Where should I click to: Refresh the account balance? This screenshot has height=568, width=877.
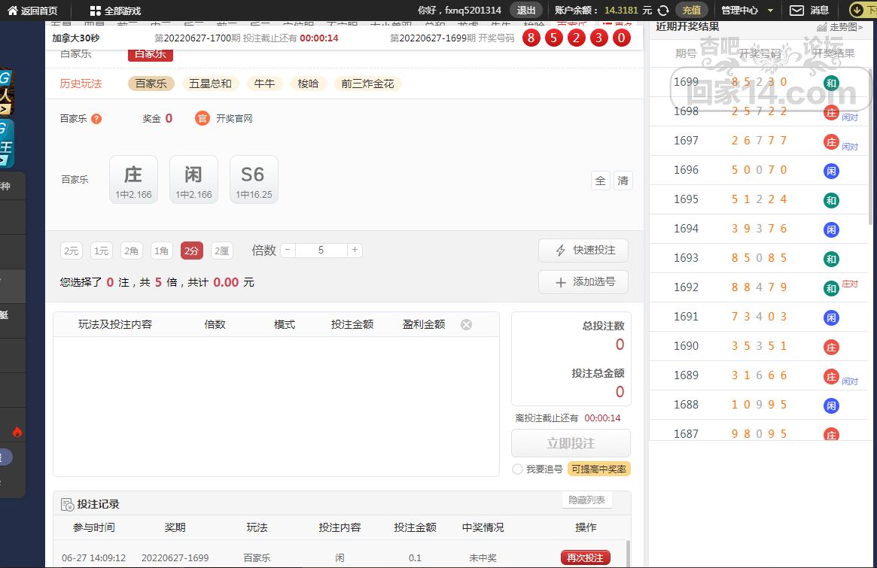point(663,11)
